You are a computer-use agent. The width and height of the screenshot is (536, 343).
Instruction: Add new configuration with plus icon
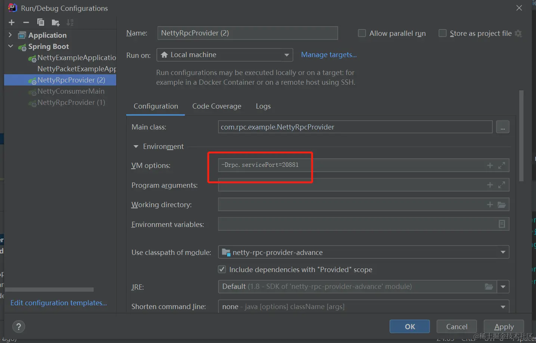[x=12, y=23]
